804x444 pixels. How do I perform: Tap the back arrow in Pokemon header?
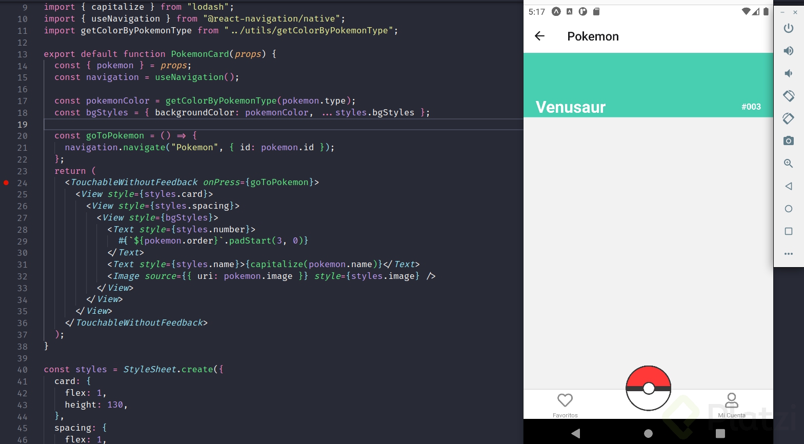pyautogui.click(x=539, y=36)
